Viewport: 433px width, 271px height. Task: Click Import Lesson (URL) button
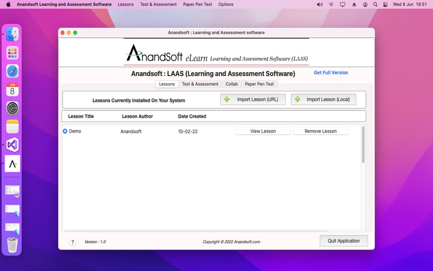click(253, 99)
